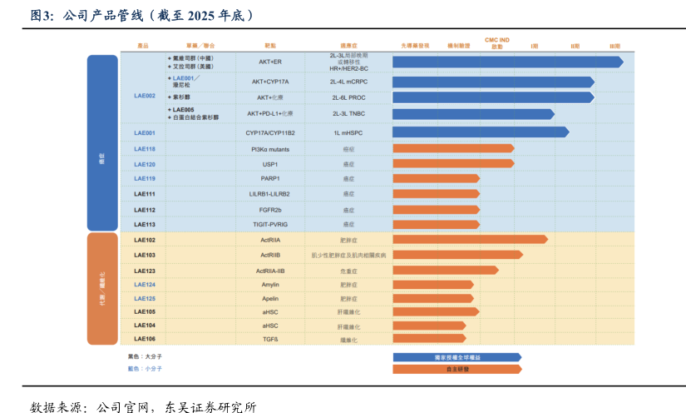The width and height of the screenshot is (686, 413).
Task: Click the TGFß orange progress arrow
Action: [428, 340]
